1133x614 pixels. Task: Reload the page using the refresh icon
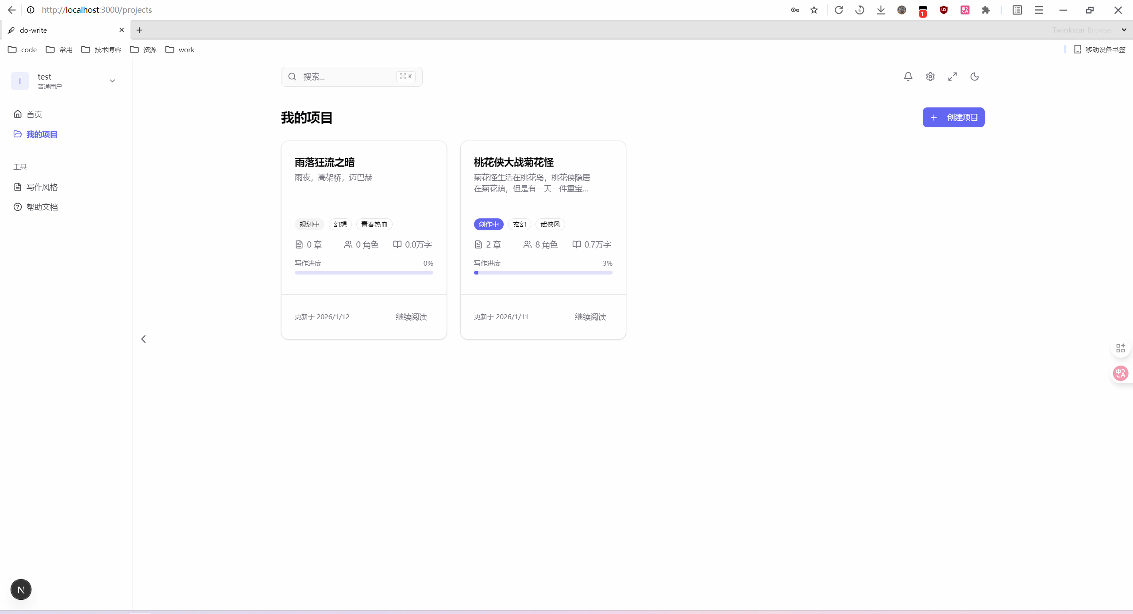(838, 10)
